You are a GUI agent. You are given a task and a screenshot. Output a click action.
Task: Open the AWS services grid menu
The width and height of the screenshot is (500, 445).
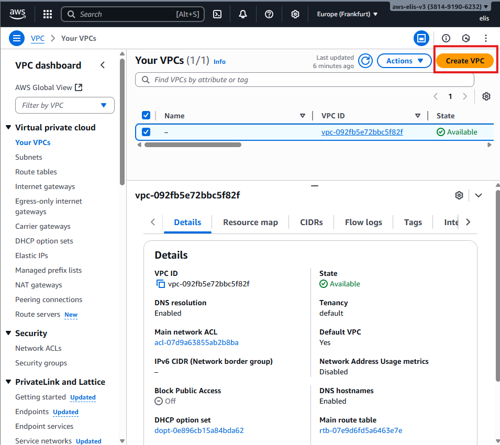(x=48, y=14)
